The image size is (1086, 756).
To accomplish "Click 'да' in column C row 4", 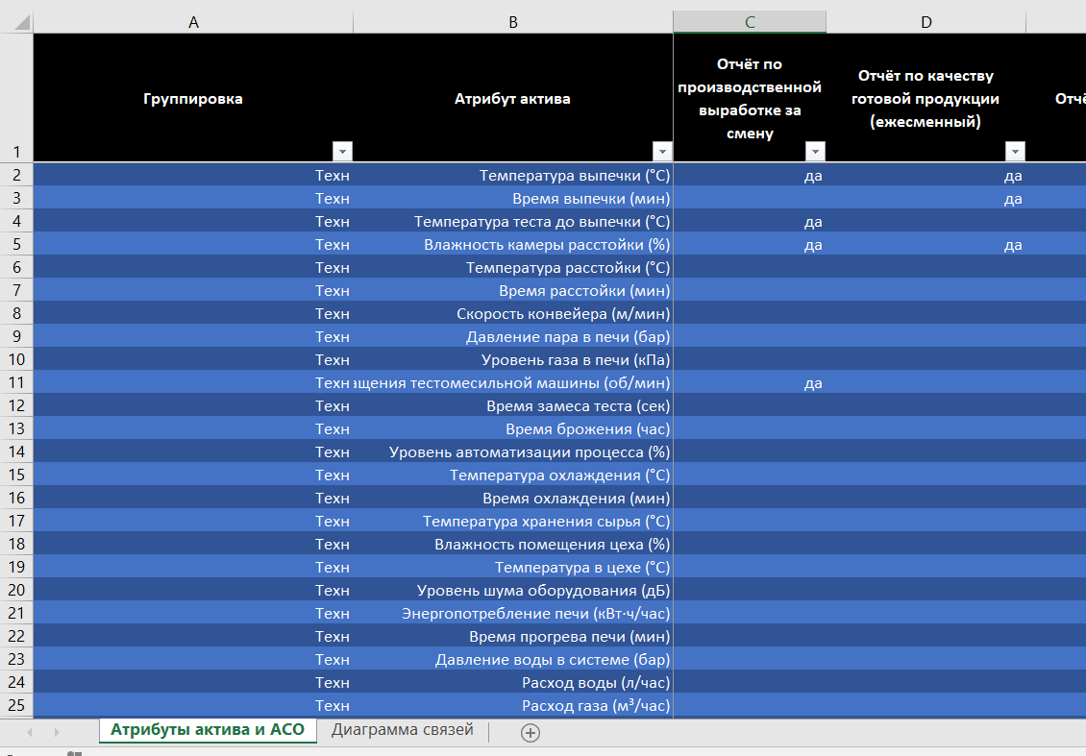I will pyautogui.click(x=813, y=222).
